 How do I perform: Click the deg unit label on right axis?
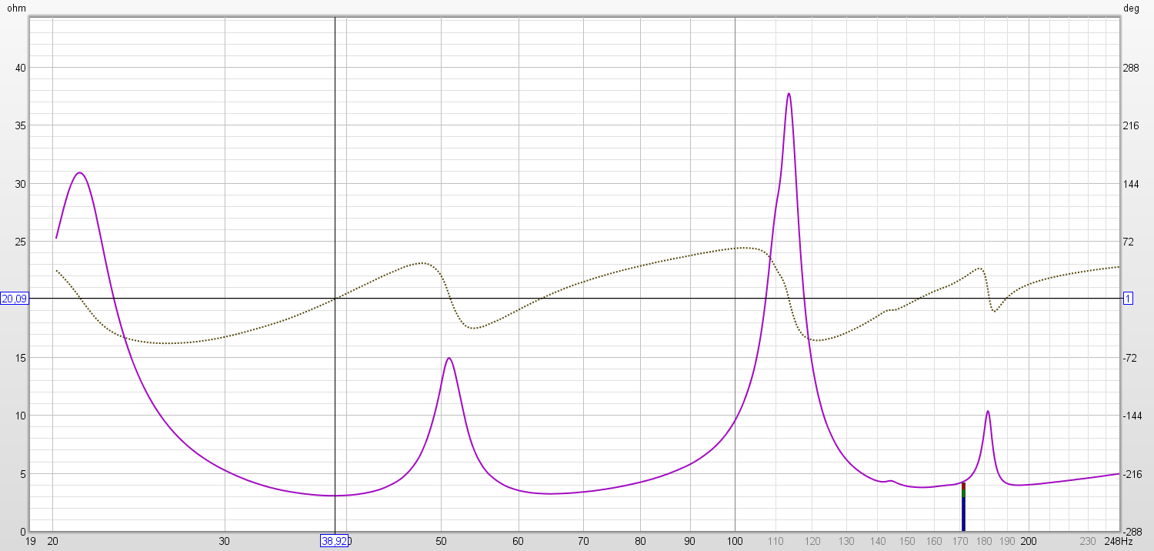(1131, 8)
